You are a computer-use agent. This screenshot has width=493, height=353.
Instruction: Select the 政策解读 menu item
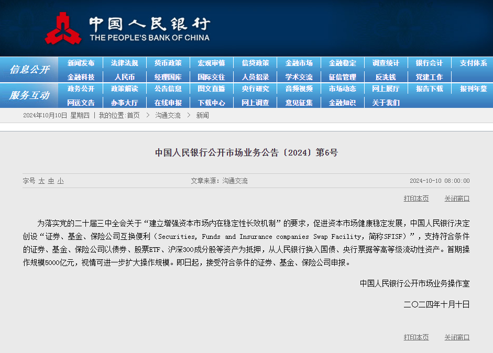click(125, 89)
